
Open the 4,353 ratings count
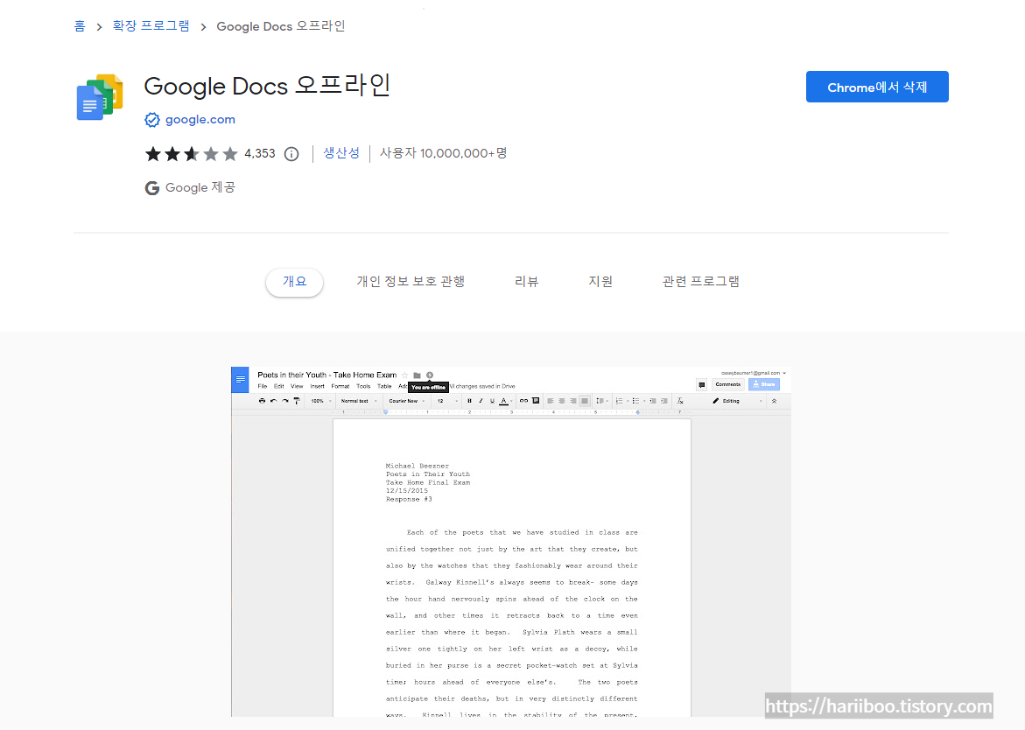[259, 153]
